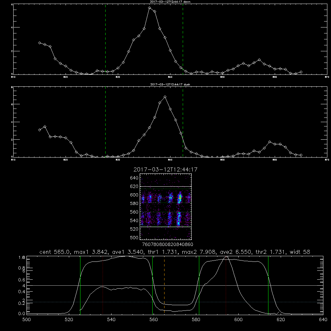Click the 0.0 y-axis label of the bottom plot
This screenshot has width=331, height=331.
click(x=22, y=313)
